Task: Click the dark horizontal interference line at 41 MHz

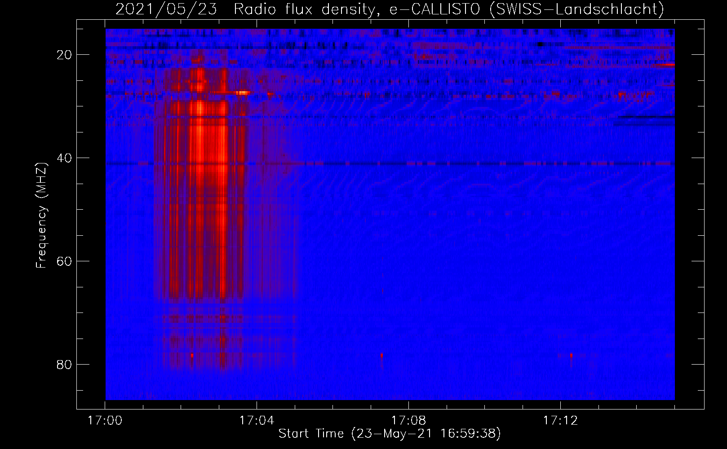Action: coord(390,164)
